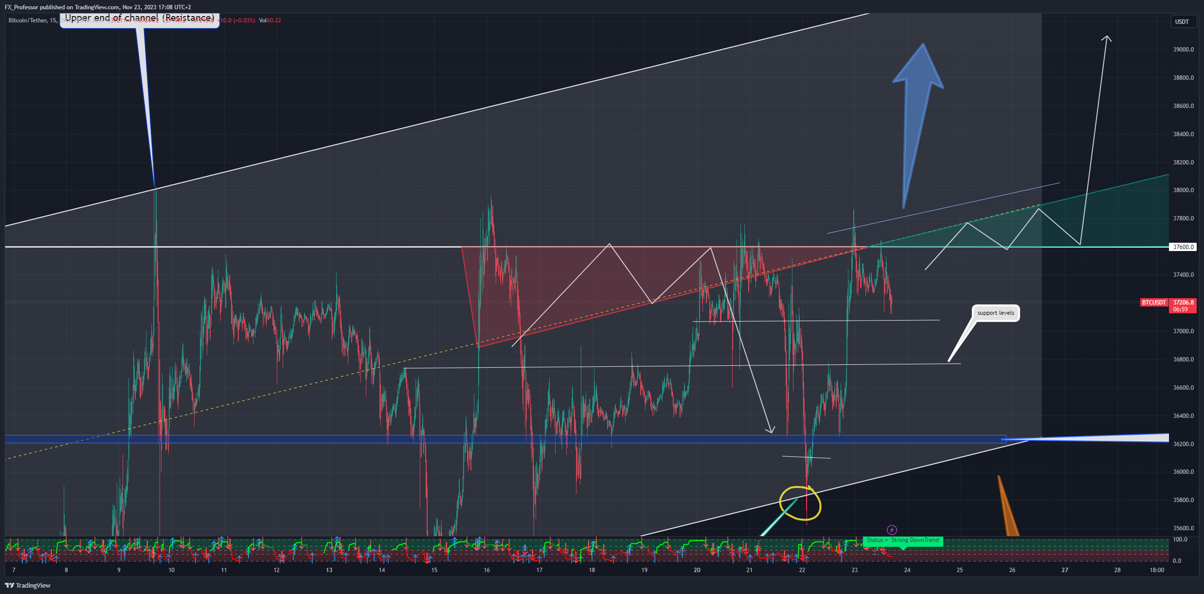Click the 36200.0 price axis label

coord(1183,444)
